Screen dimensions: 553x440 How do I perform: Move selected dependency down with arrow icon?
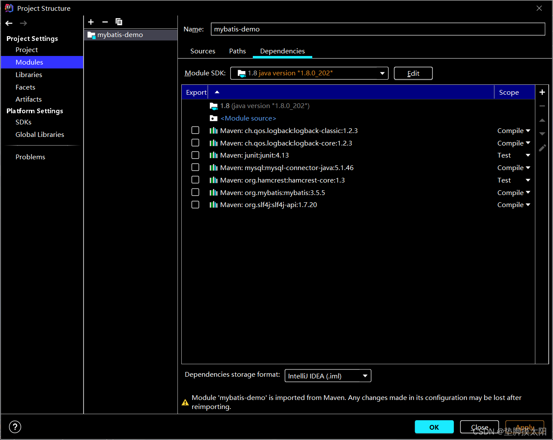point(542,133)
